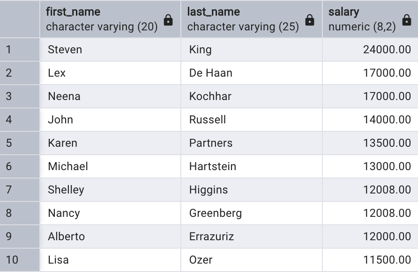Click the top-left select-all corner cell

20,19
